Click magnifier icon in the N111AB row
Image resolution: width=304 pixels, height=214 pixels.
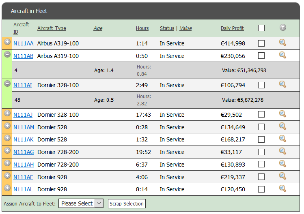click(x=282, y=55)
